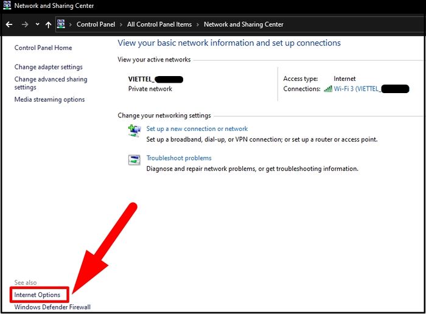
Task: Open the recent locations dropdown arrow
Action: coord(38,24)
